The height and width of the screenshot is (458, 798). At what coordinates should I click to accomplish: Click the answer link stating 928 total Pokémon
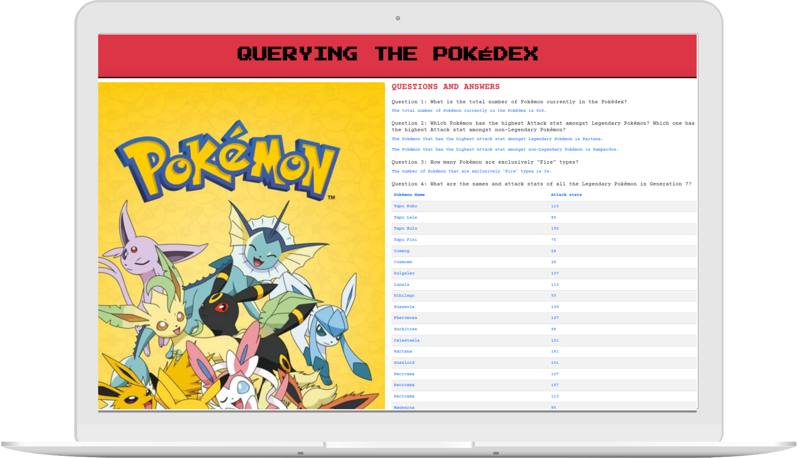click(x=469, y=110)
